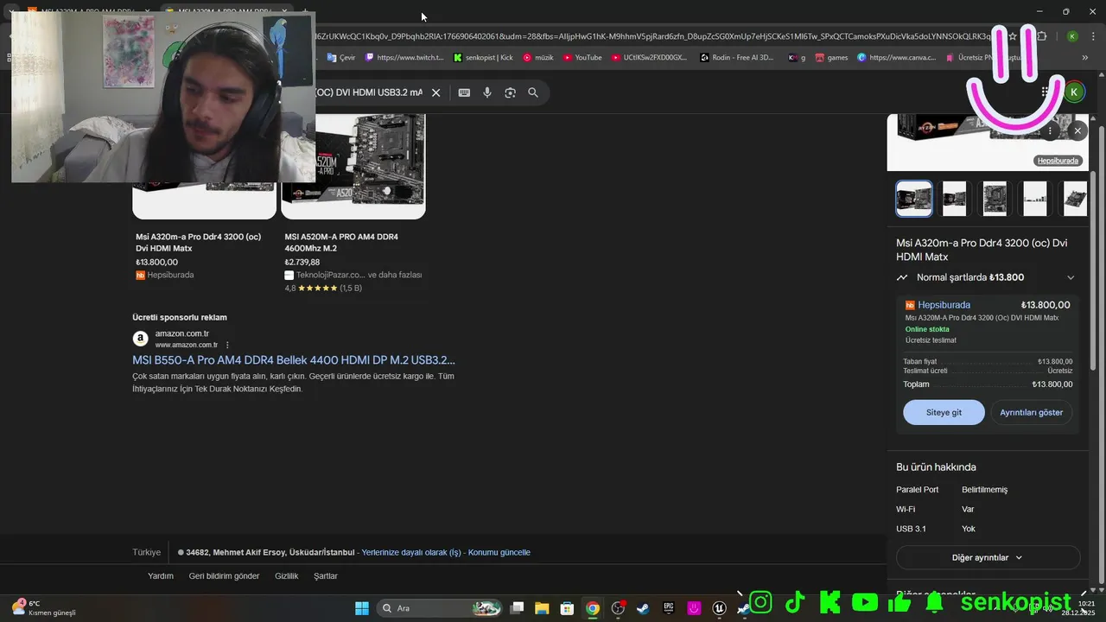Open the MSI B550-A Pro AM4 sponsored link
This screenshot has width=1106, height=622.
(294, 359)
